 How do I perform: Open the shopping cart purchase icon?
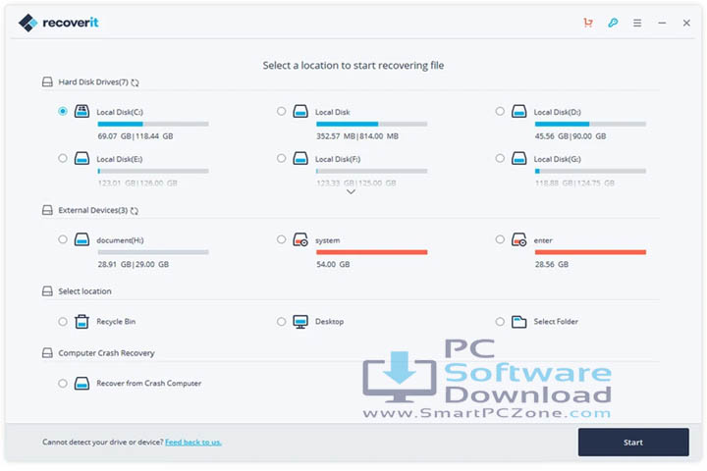(x=588, y=23)
